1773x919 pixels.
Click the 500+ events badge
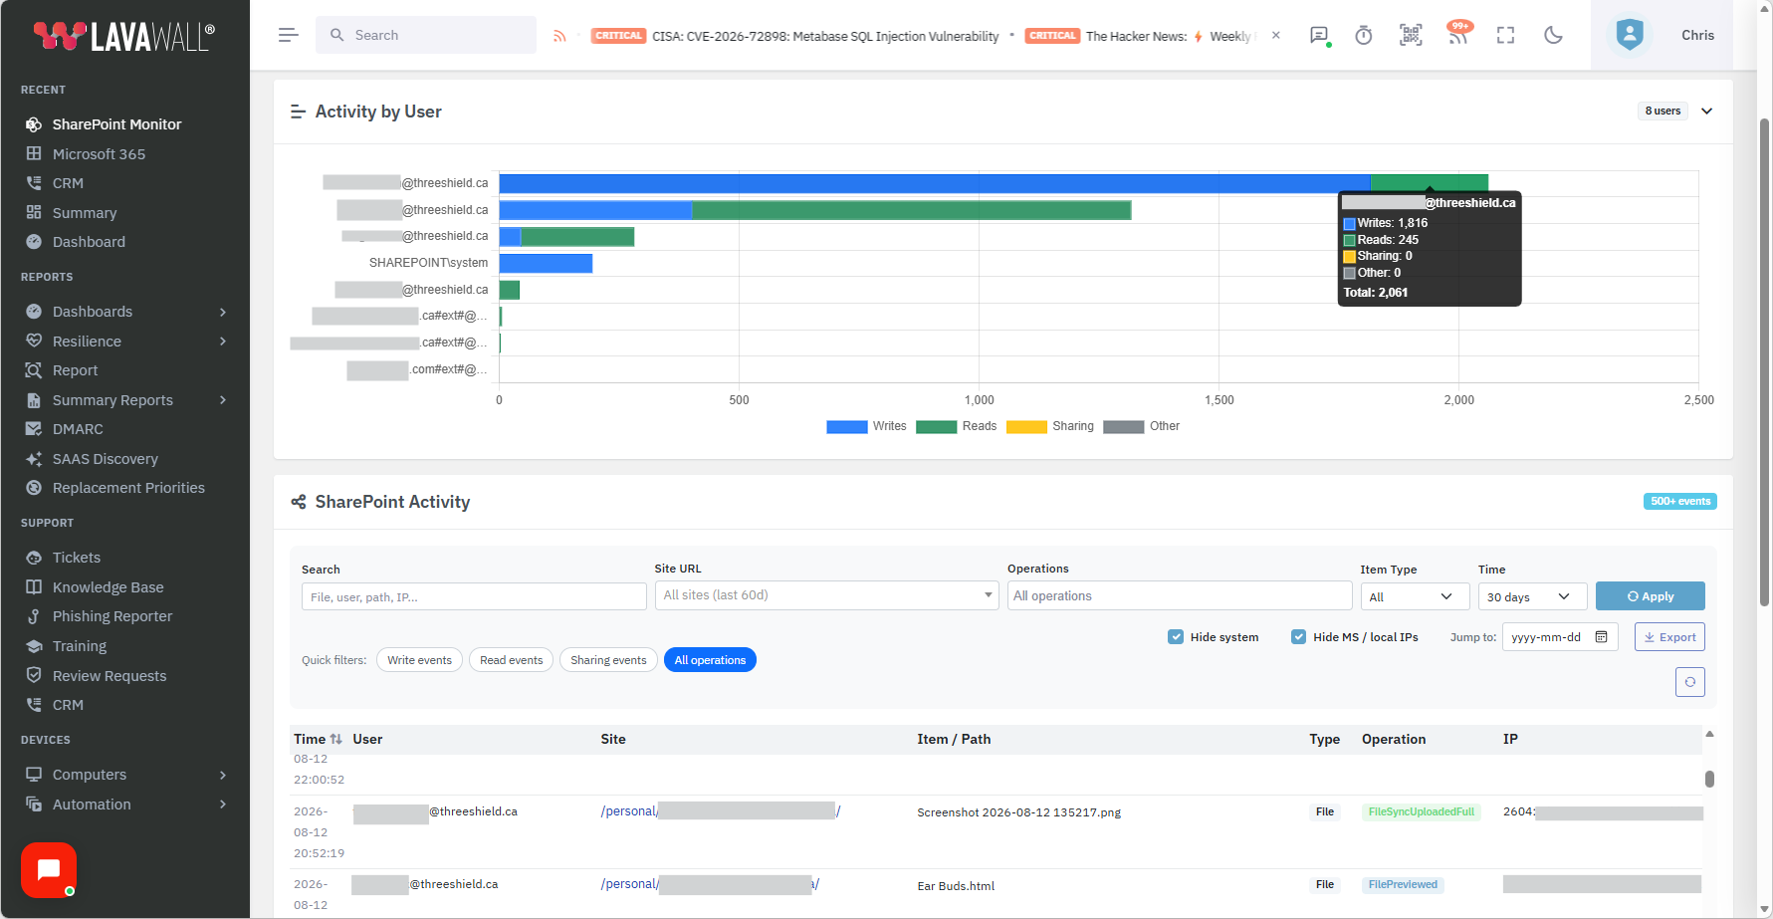point(1680,501)
